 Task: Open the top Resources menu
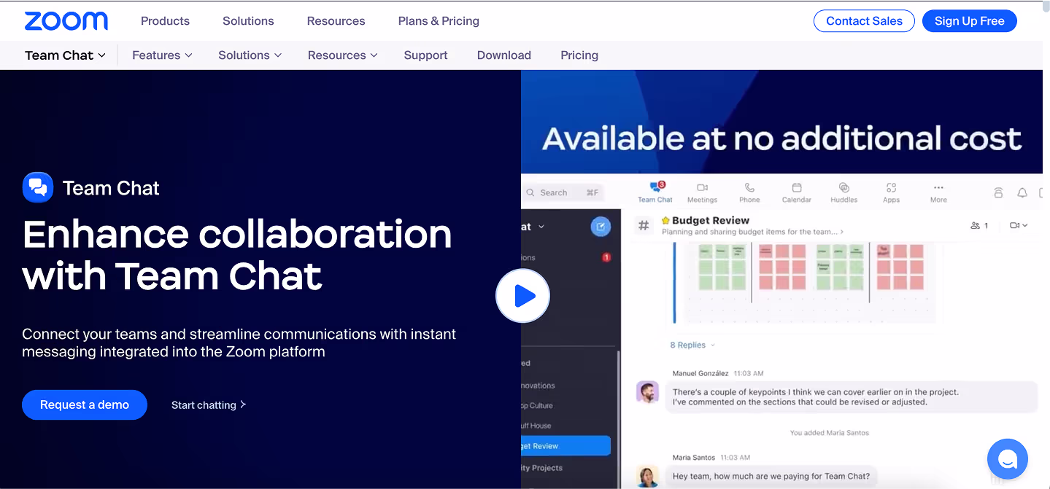(x=336, y=21)
